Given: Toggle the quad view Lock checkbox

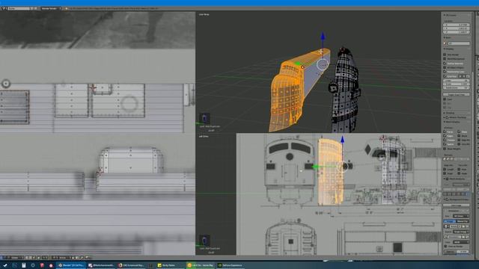Looking at the screenshot, I should (x=445, y=99).
